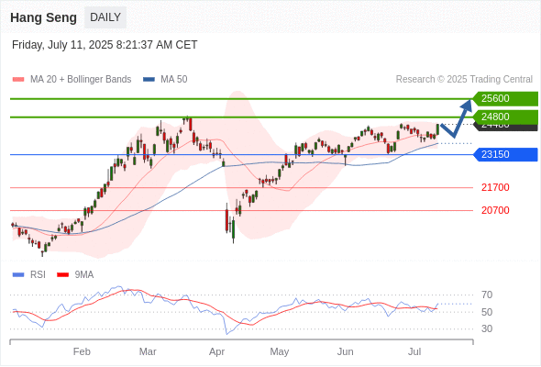Toggle the MA 50 legend label
This screenshot has height=367, width=541.
pos(174,80)
